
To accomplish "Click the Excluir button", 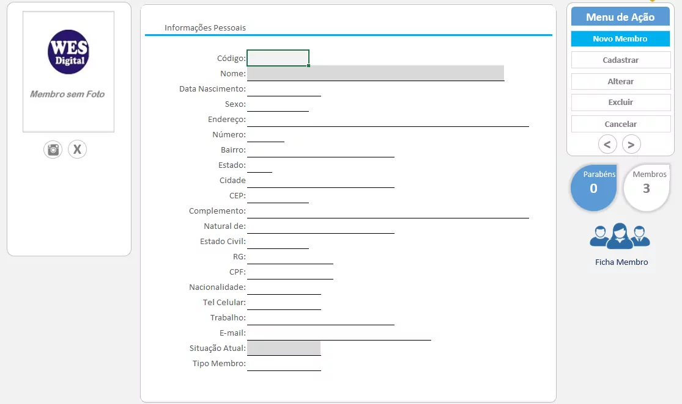I will click(x=621, y=103).
